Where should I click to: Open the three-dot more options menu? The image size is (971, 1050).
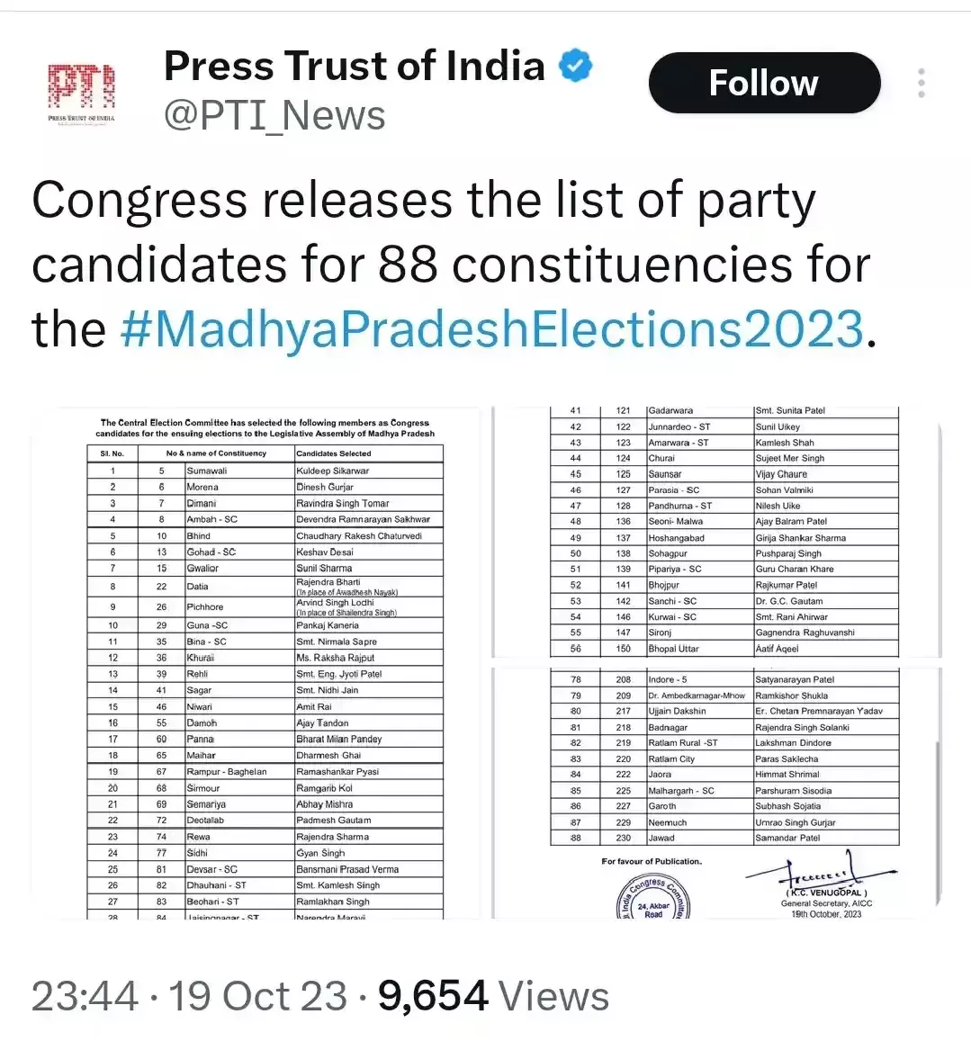click(921, 83)
